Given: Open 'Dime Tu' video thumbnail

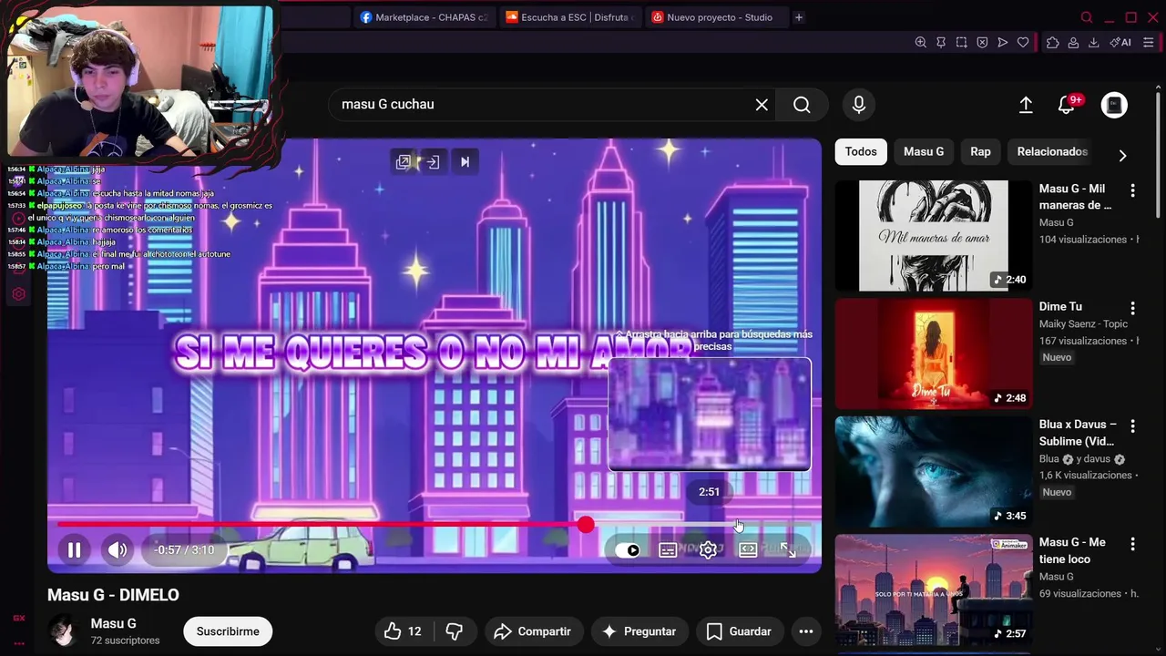Looking at the screenshot, I should point(934,354).
